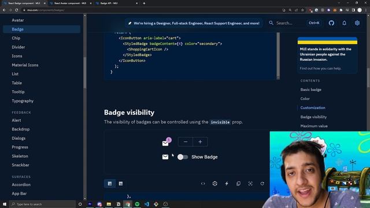Select the dense demo layout icon

[110, 184]
